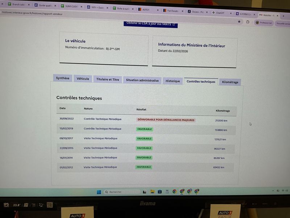Switch to the Kilométrage tab
The image size is (290, 218).
point(230,82)
